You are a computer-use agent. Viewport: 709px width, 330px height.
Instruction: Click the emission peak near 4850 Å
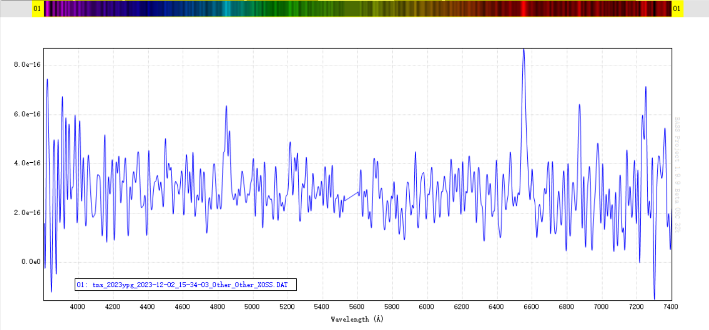[x=226, y=106]
